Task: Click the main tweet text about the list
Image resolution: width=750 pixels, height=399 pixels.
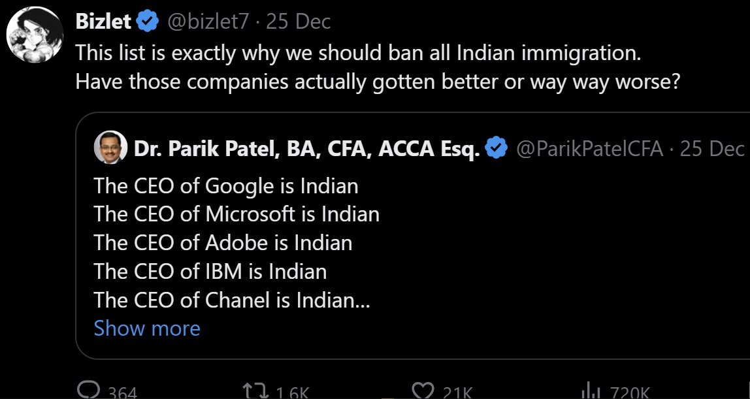Action: click(378, 67)
